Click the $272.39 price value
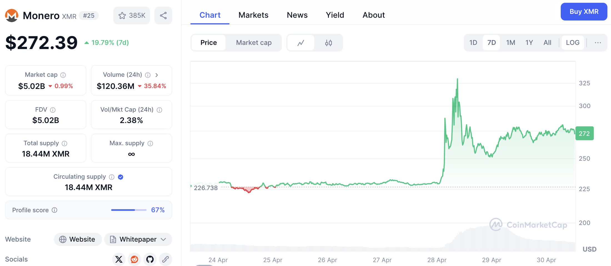This screenshot has height=266, width=611. coord(41,43)
